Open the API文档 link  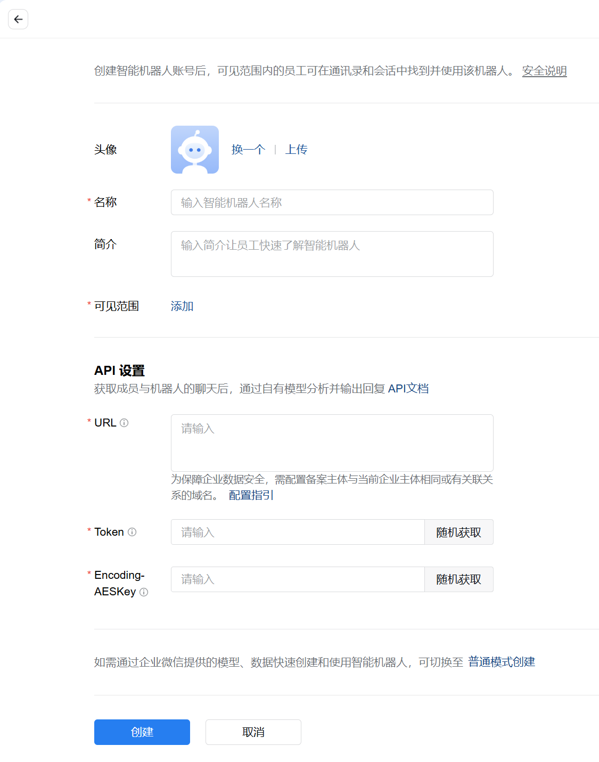coord(408,389)
